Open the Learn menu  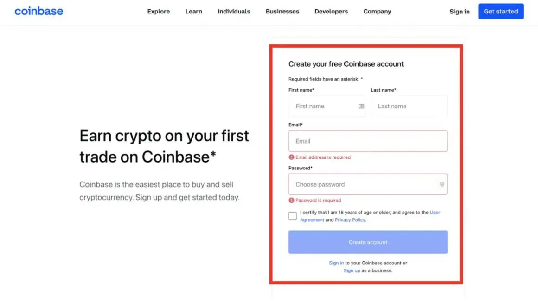coord(193,11)
